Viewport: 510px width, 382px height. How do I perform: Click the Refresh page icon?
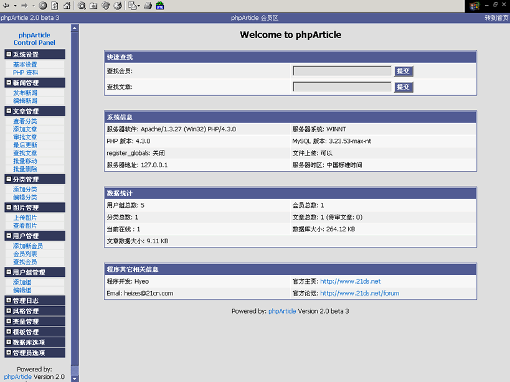[55, 6]
